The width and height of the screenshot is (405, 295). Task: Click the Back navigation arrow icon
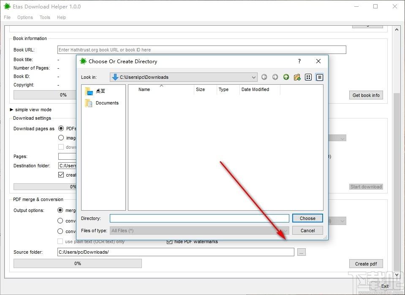(x=264, y=77)
